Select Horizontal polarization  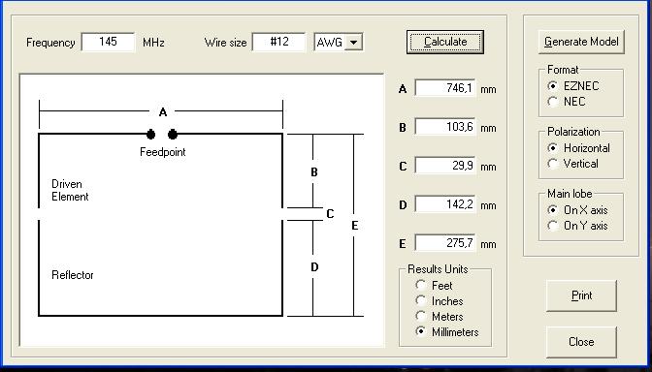pos(578,148)
